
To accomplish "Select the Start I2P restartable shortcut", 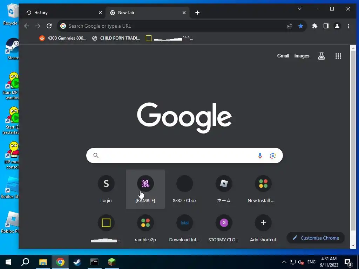I will click(x=11, y=121).
